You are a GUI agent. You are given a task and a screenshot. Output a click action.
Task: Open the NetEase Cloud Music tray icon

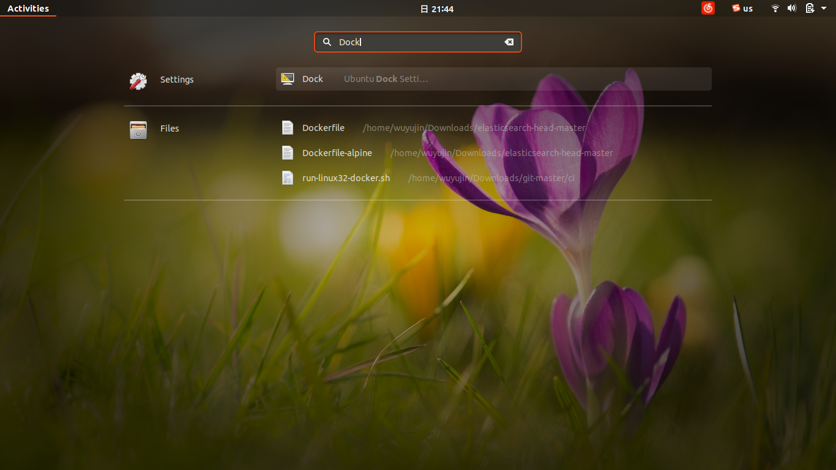(x=707, y=8)
